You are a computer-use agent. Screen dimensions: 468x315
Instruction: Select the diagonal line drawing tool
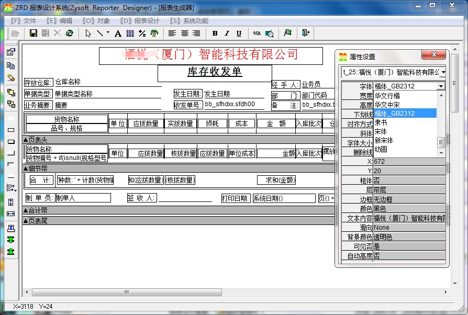point(100,33)
